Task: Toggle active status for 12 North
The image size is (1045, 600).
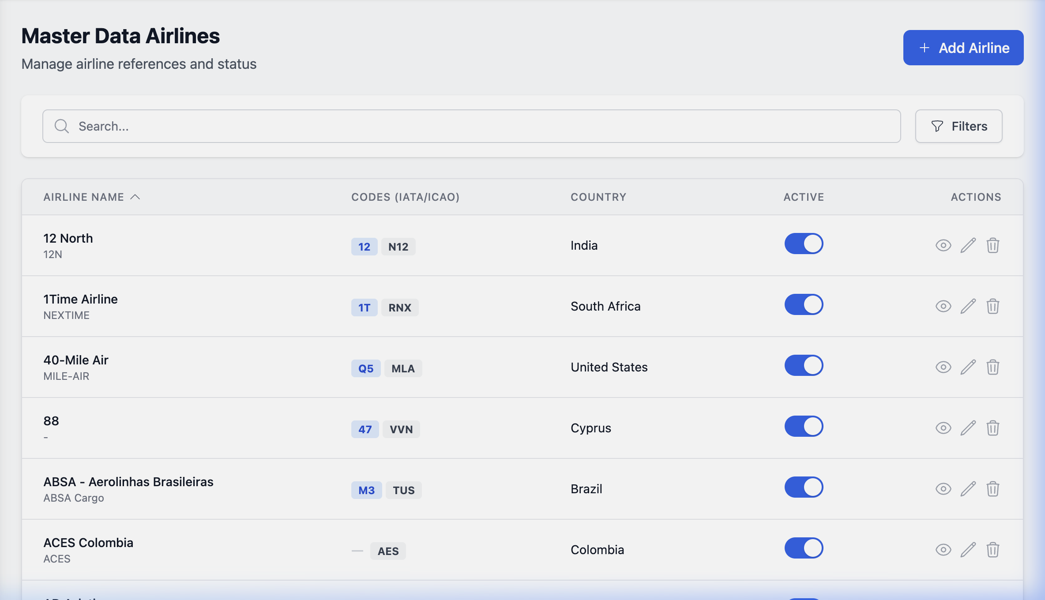Action: click(804, 244)
